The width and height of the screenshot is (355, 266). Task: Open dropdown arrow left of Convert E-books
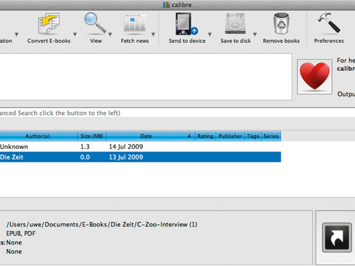[x=17, y=35]
